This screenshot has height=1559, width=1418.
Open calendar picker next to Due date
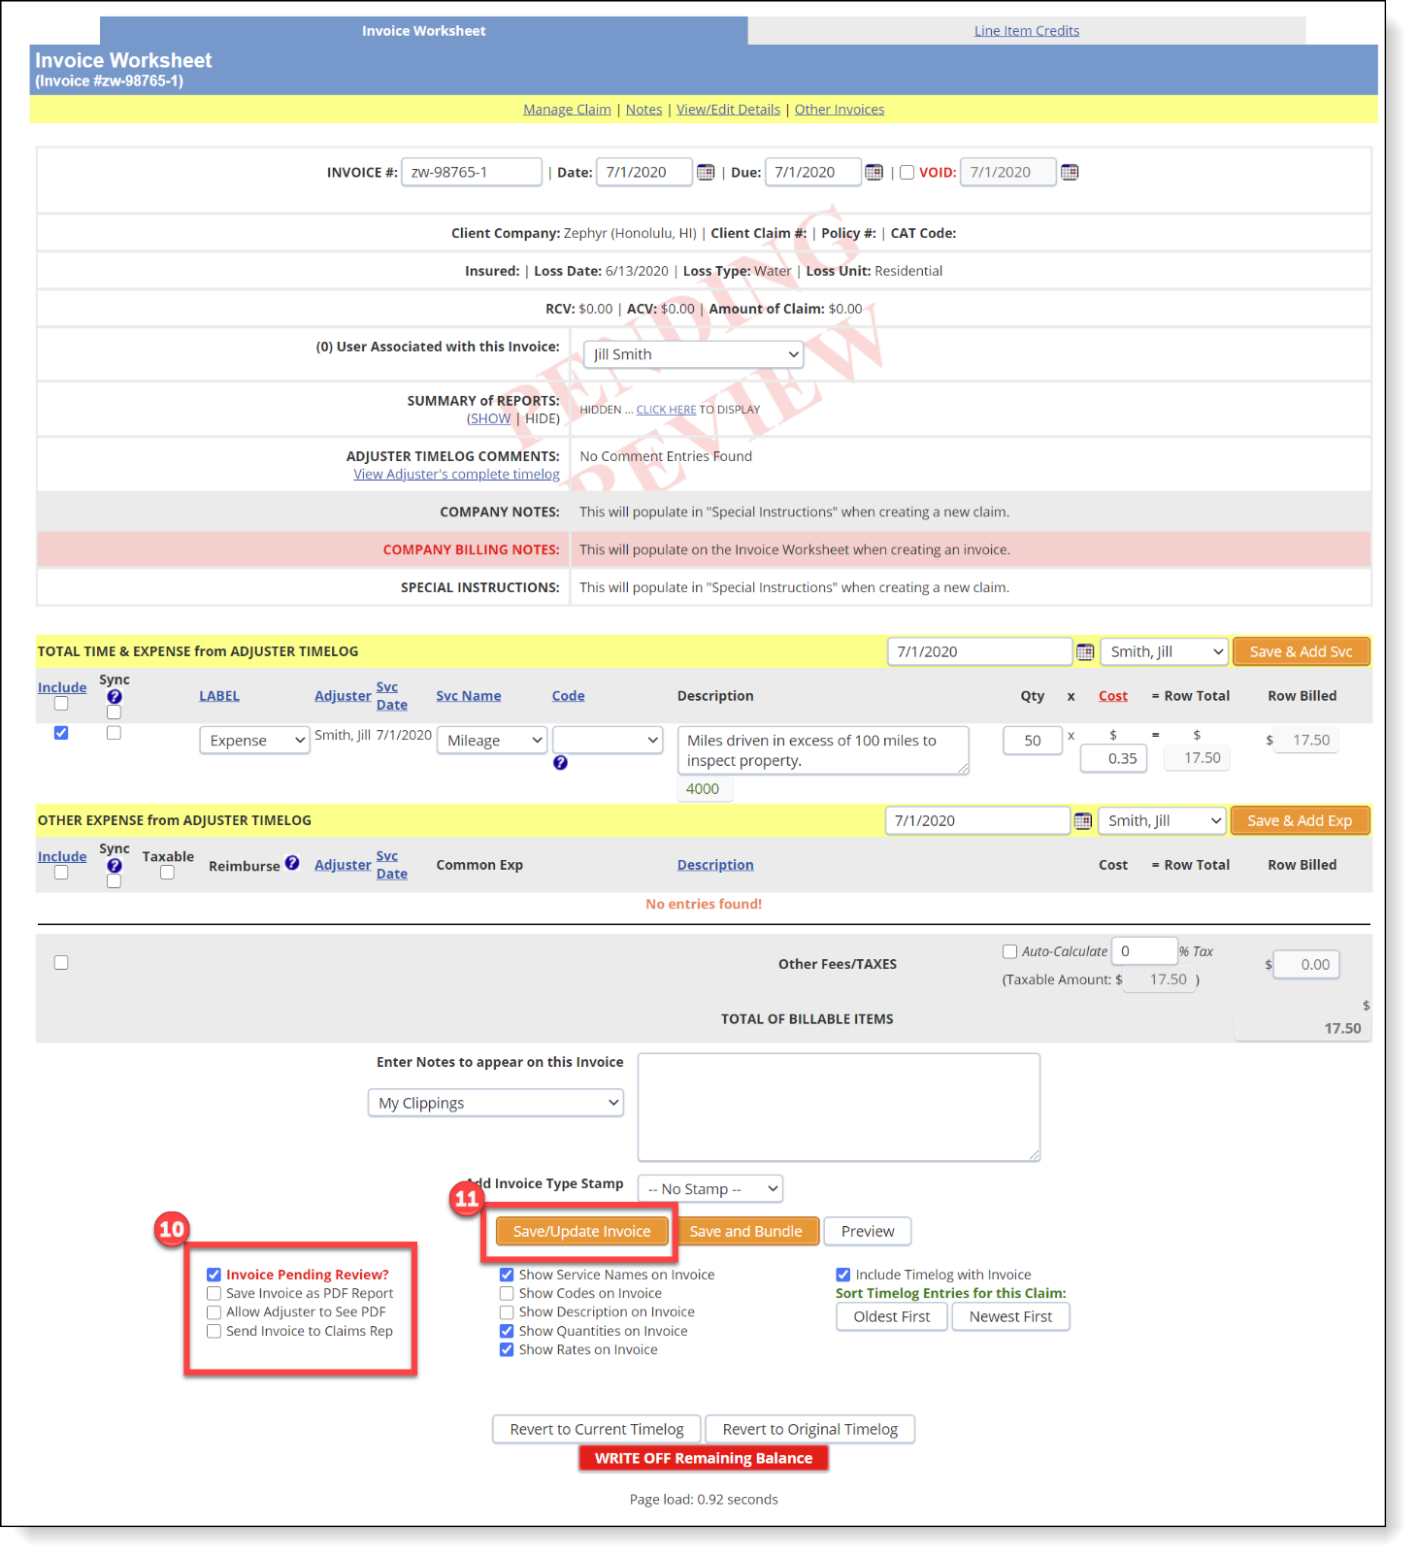pyautogui.click(x=874, y=172)
